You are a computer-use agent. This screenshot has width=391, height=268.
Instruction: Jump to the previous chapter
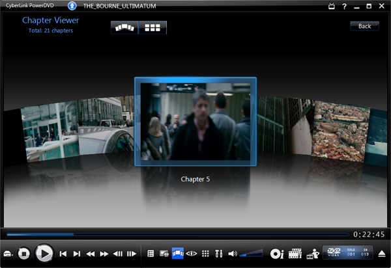click(63, 254)
